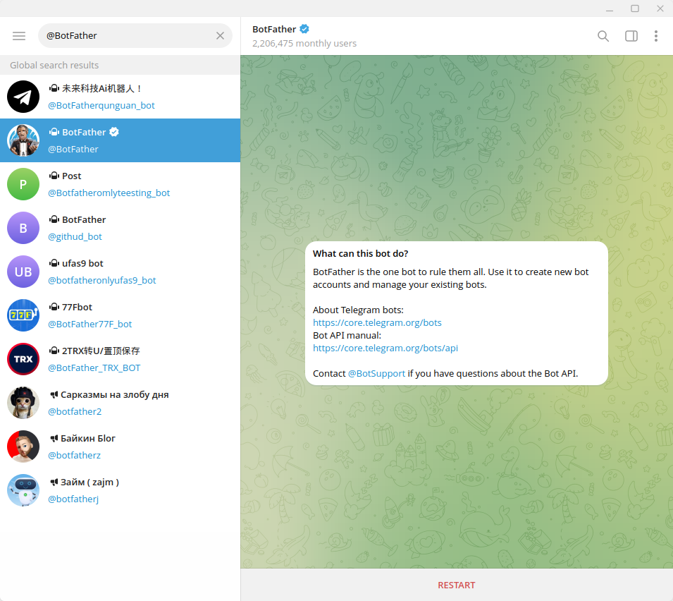This screenshot has width=673, height=601.
Task: Click the bot icon beside 77Fbot
Action: (x=54, y=307)
